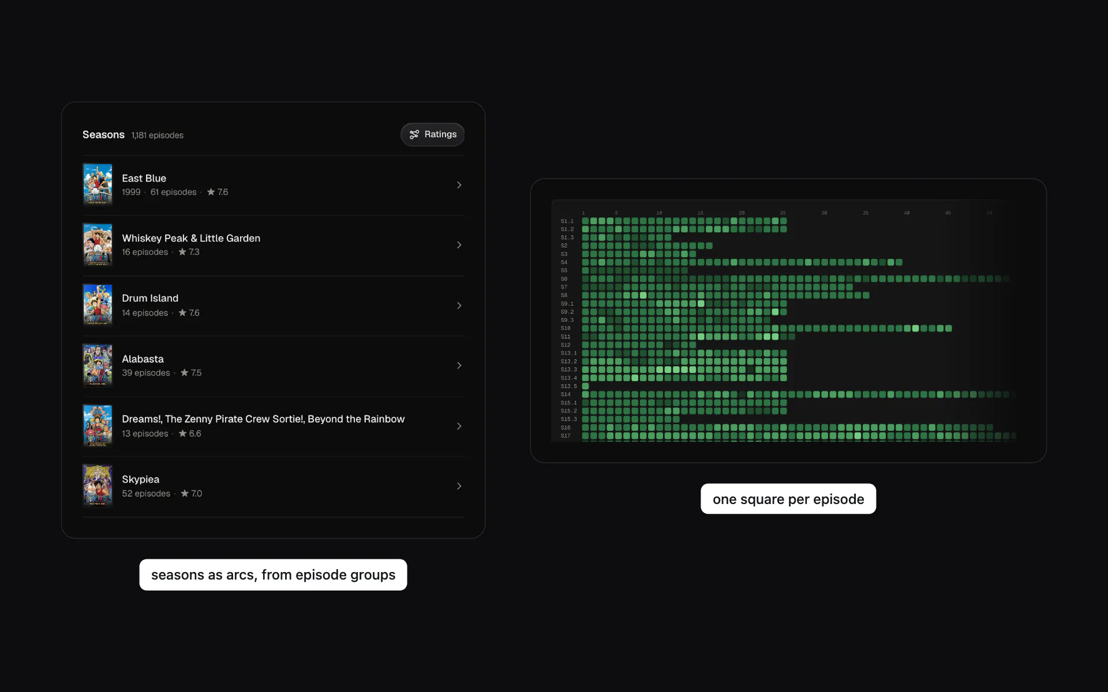Expand East Blue season chevron

click(459, 185)
